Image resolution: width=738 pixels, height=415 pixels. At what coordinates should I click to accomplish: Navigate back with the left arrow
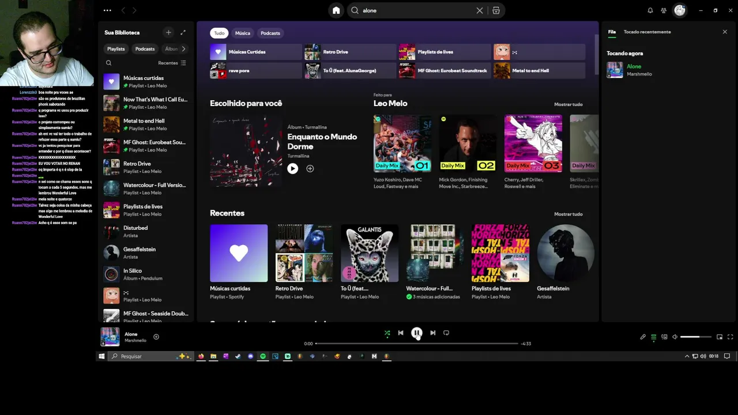pyautogui.click(x=123, y=10)
